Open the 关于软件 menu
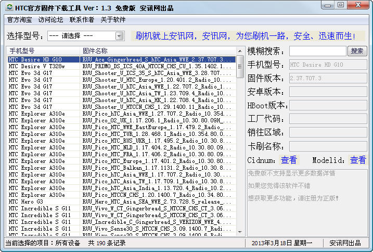This screenshot has height=252, width=373. pyautogui.click(x=113, y=20)
